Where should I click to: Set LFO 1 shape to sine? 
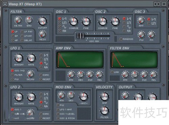41,63
